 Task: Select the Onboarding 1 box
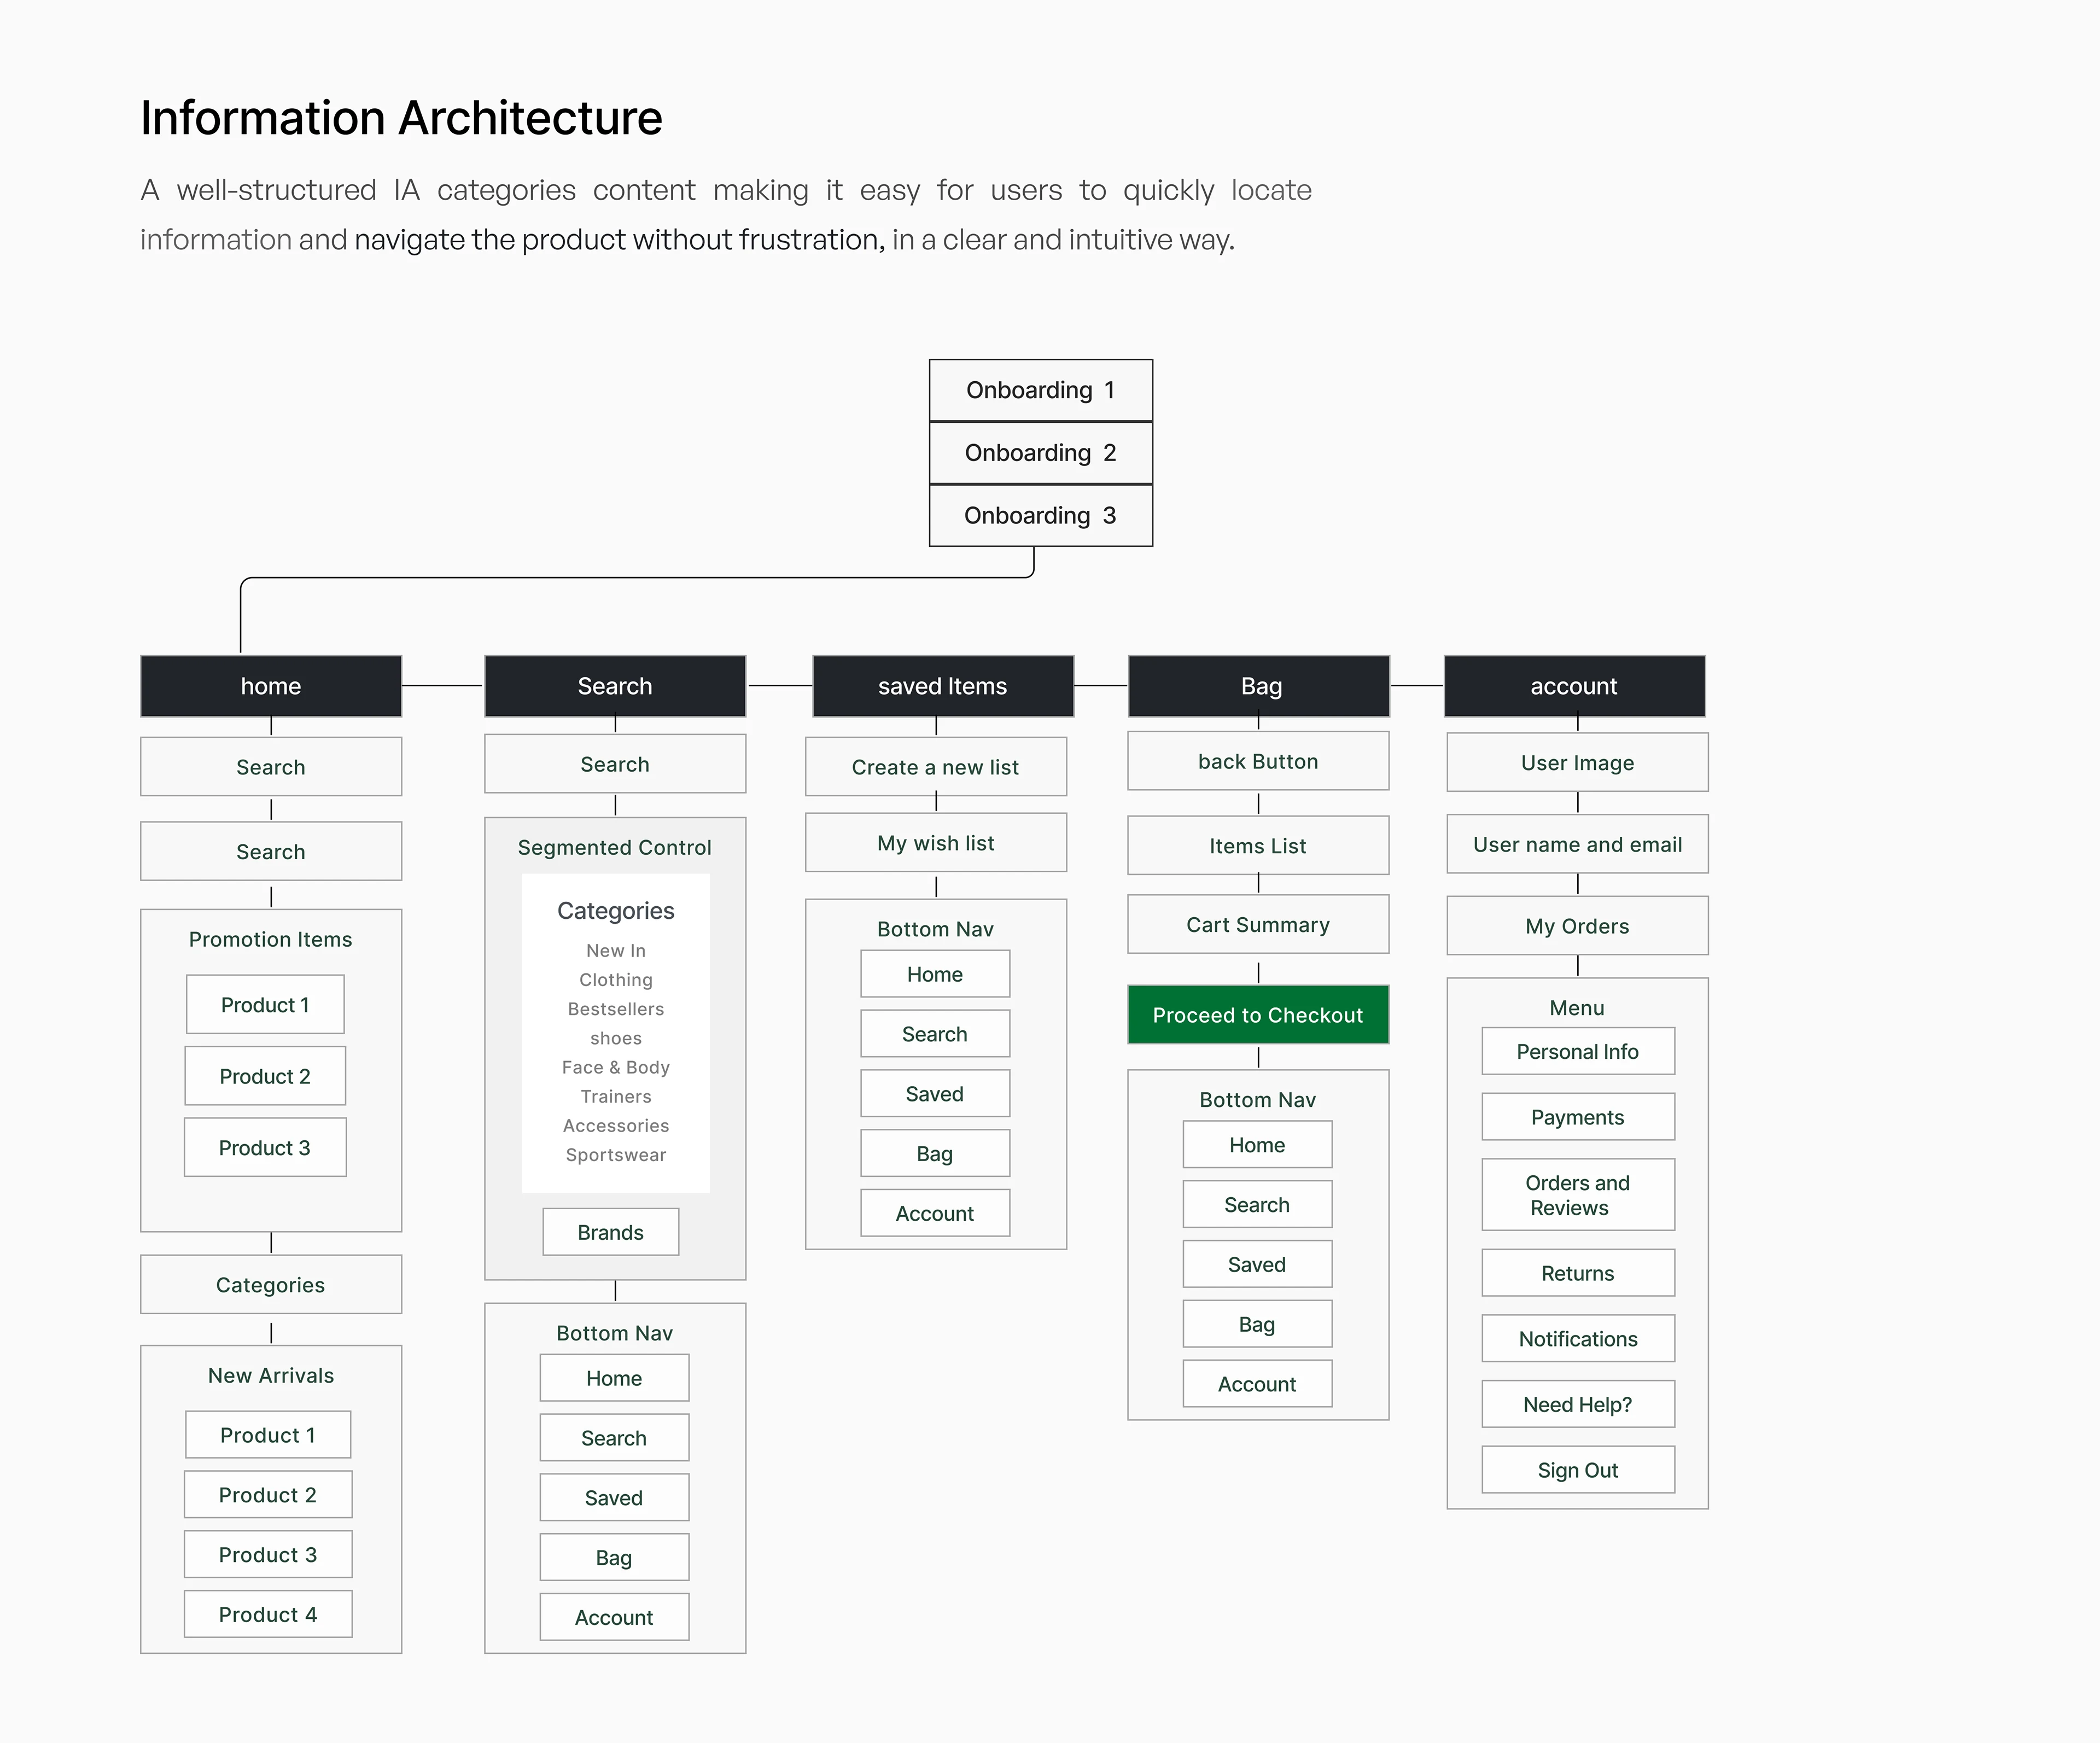tap(1040, 390)
